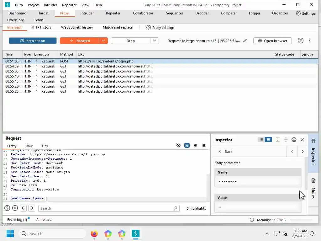Click the Burp Suite taskbar icon
Screen dimensions: 321x241
point(135,233)
